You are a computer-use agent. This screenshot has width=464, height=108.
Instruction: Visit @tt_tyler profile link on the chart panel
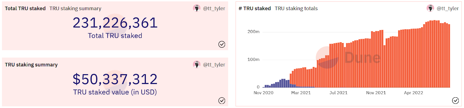[x=448, y=8]
